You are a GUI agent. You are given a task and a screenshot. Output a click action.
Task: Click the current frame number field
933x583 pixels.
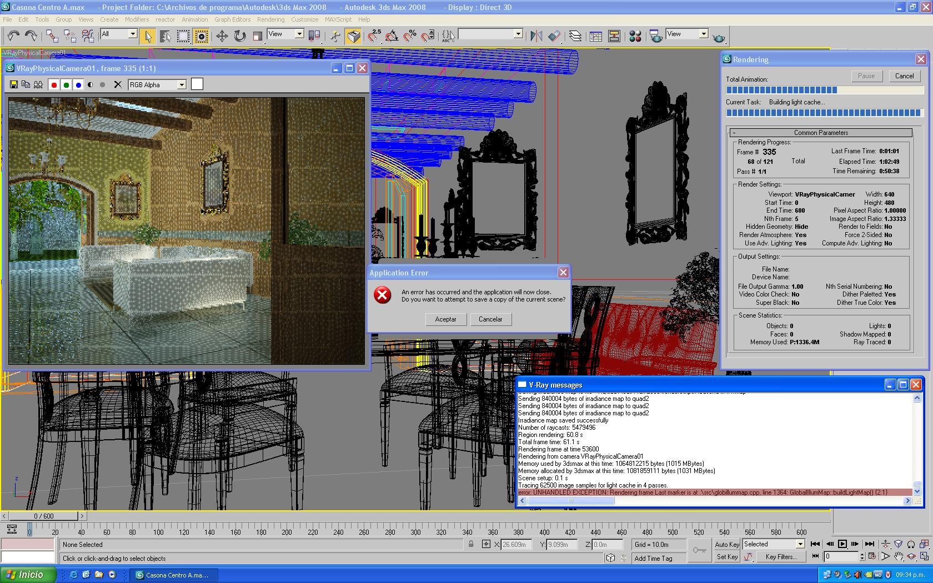(841, 556)
